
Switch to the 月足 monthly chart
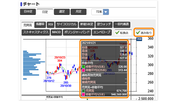pos(79,12)
